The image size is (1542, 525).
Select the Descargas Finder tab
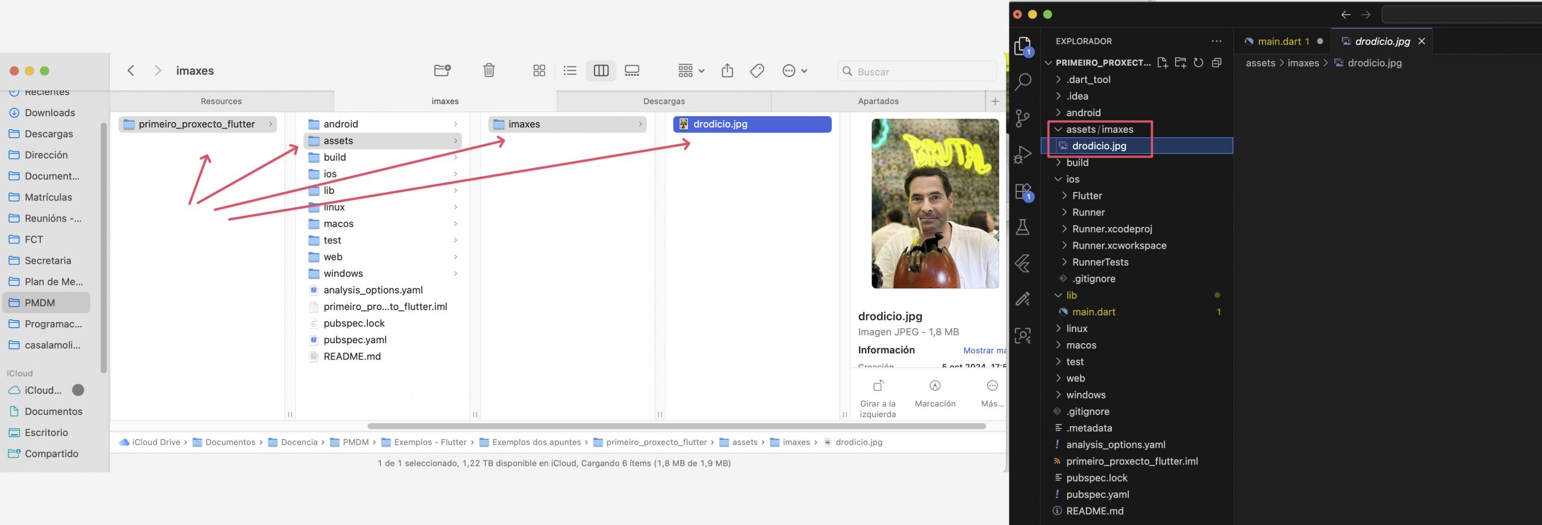point(663,101)
